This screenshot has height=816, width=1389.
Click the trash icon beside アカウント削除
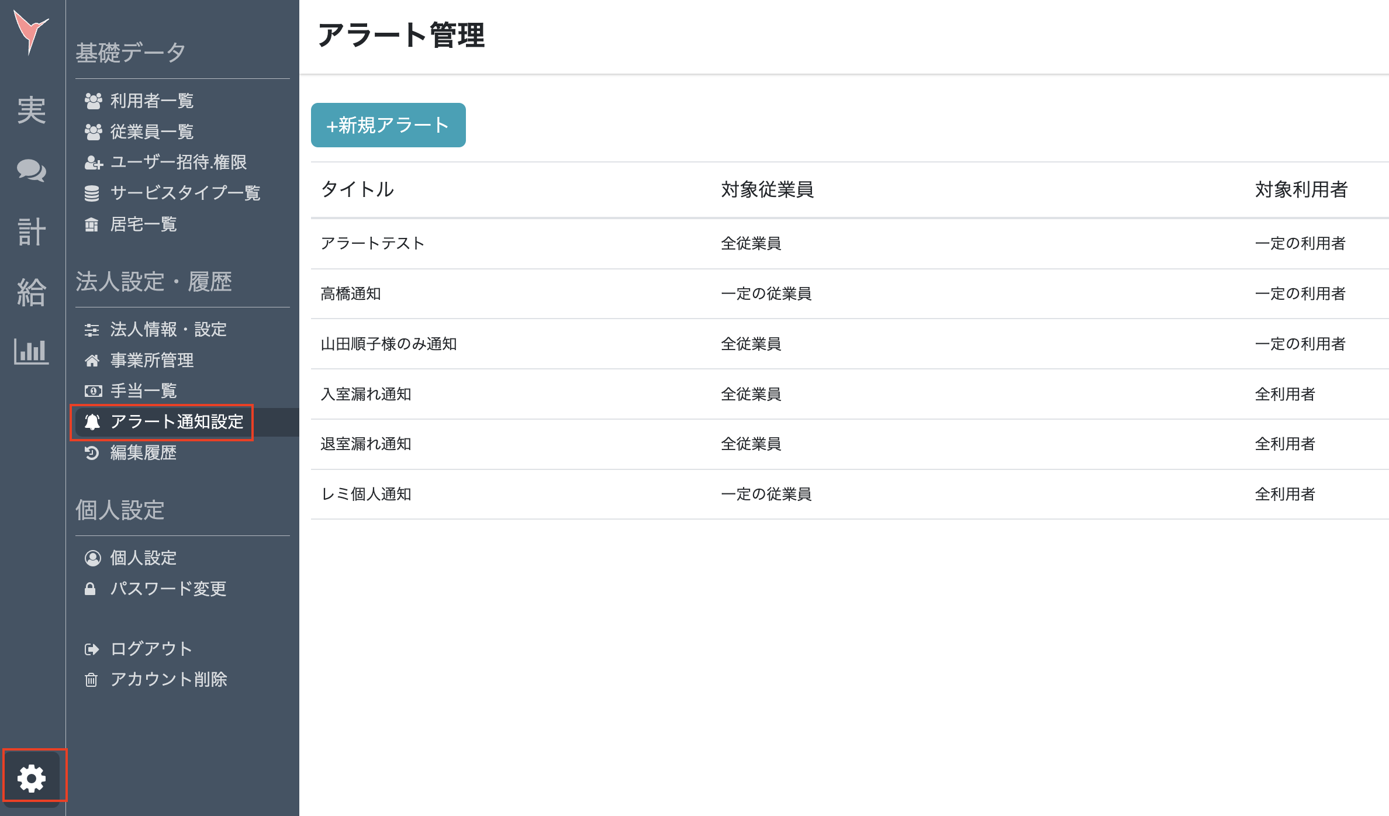coord(91,679)
